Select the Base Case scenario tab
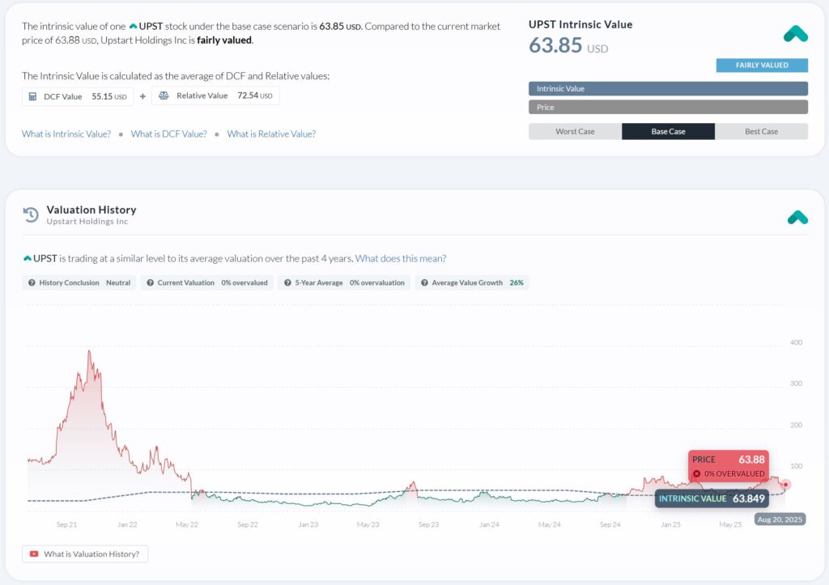829x585 pixels. (668, 132)
